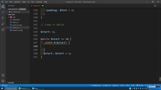Open the Run menu
The width and height of the screenshot is (161, 90).
pyautogui.click(x=33, y=2)
